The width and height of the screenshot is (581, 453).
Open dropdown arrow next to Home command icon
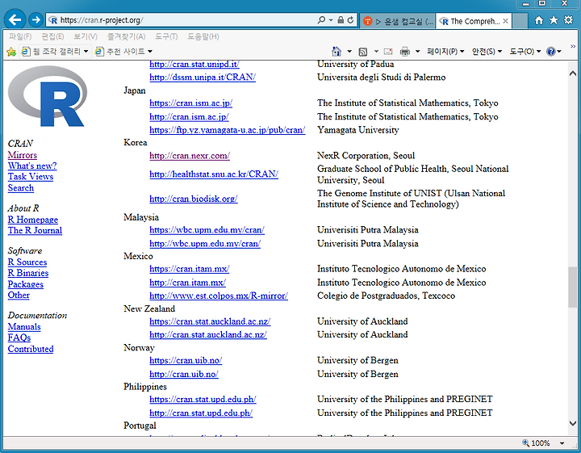click(349, 52)
